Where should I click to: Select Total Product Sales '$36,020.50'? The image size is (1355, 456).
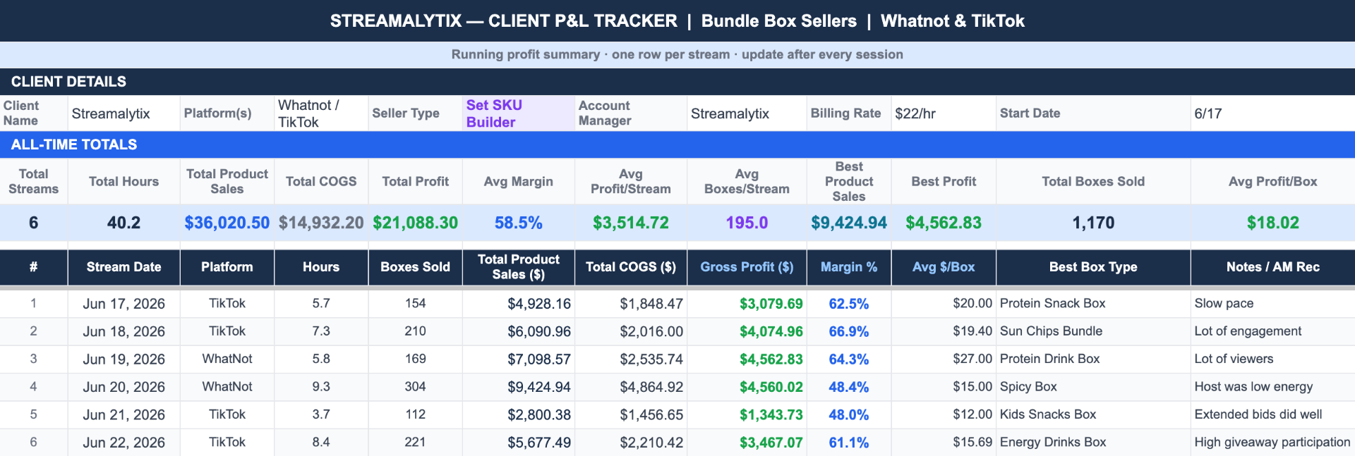[227, 223]
